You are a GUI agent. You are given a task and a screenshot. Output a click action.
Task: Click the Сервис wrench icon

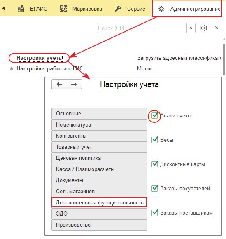[x=118, y=9]
